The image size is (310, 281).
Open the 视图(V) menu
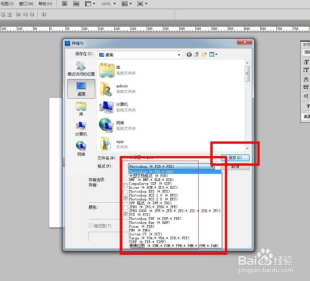[7, 4]
